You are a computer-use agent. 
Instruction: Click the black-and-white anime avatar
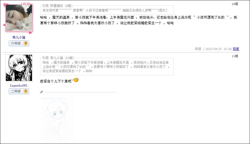point(19,68)
